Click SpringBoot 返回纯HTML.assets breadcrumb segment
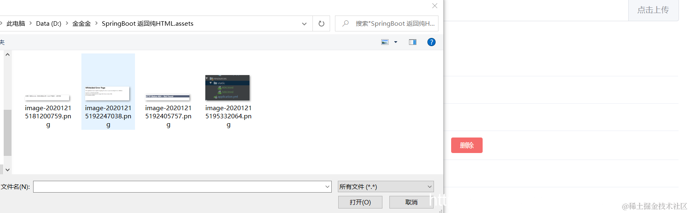The height and width of the screenshot is (213, 690). (x=148, y=24)
